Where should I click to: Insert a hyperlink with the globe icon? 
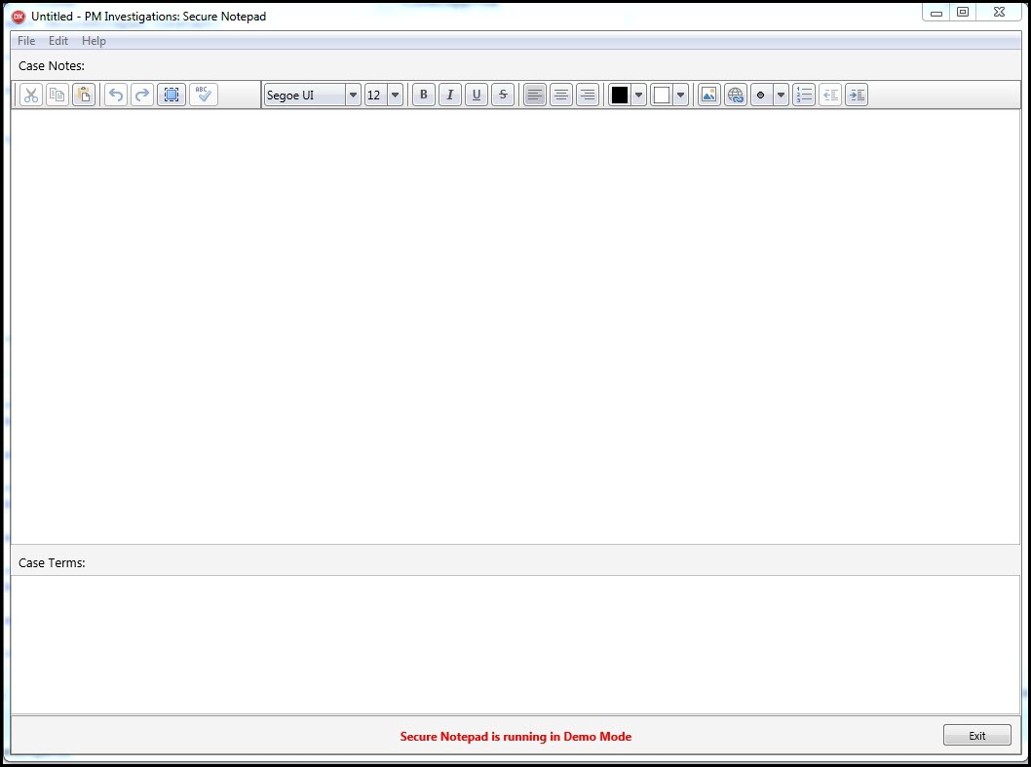point(736,95)
